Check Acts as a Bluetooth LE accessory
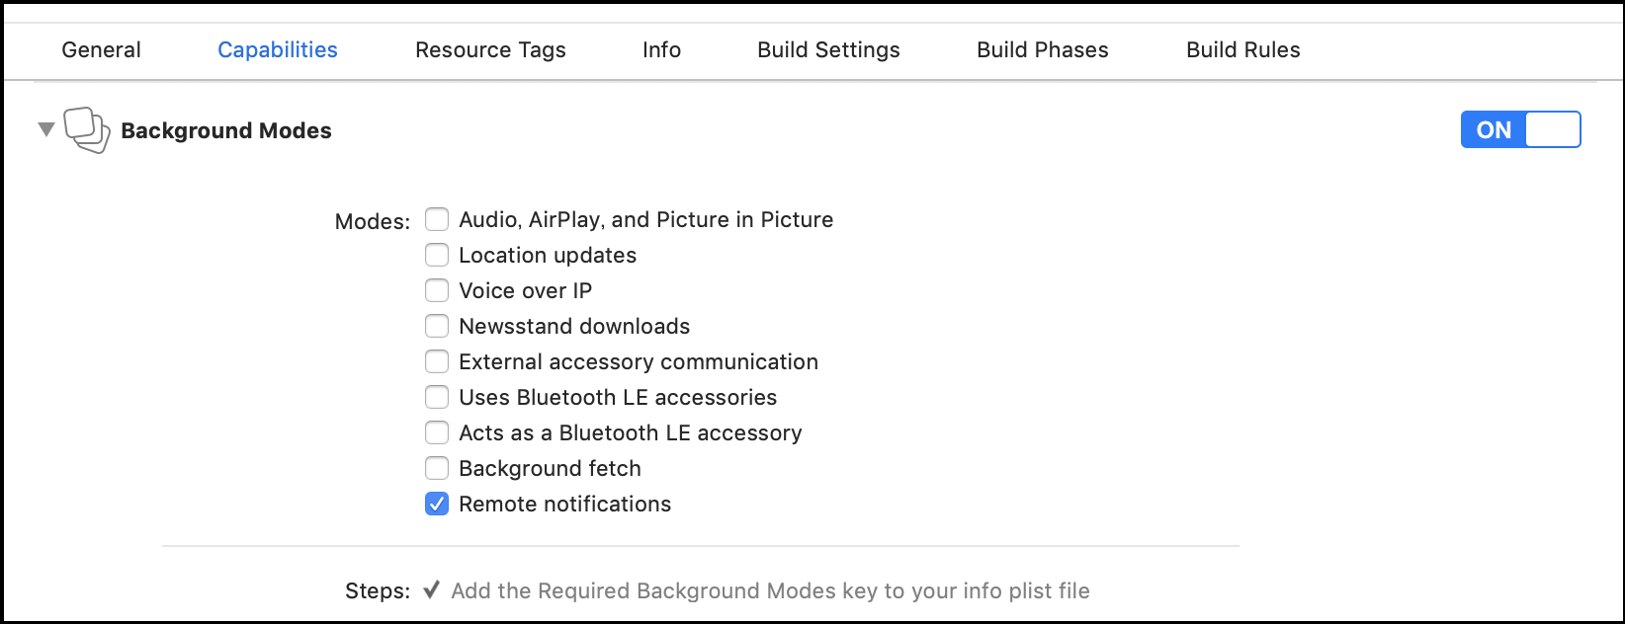 click(437, 432)
